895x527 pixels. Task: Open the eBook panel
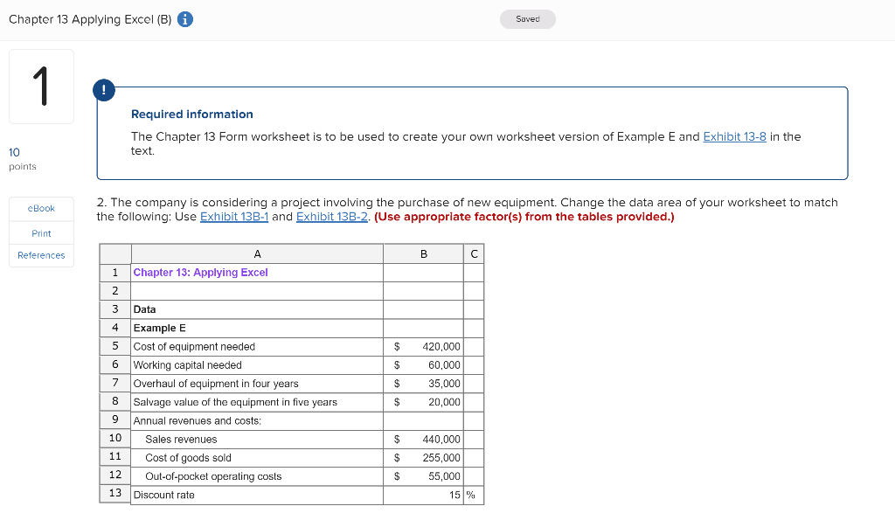40,208
